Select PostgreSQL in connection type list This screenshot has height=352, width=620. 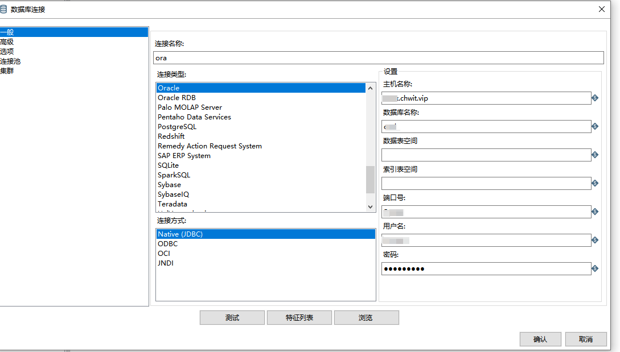coord(177,127)
